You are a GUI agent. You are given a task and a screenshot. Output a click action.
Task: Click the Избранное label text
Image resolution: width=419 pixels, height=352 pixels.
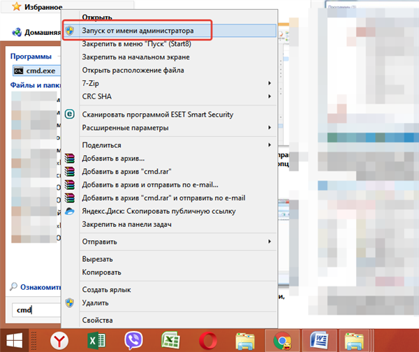[x=43, y=7]
